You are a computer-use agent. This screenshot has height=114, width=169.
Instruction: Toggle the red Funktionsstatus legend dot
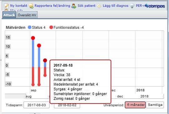point(51,27)
